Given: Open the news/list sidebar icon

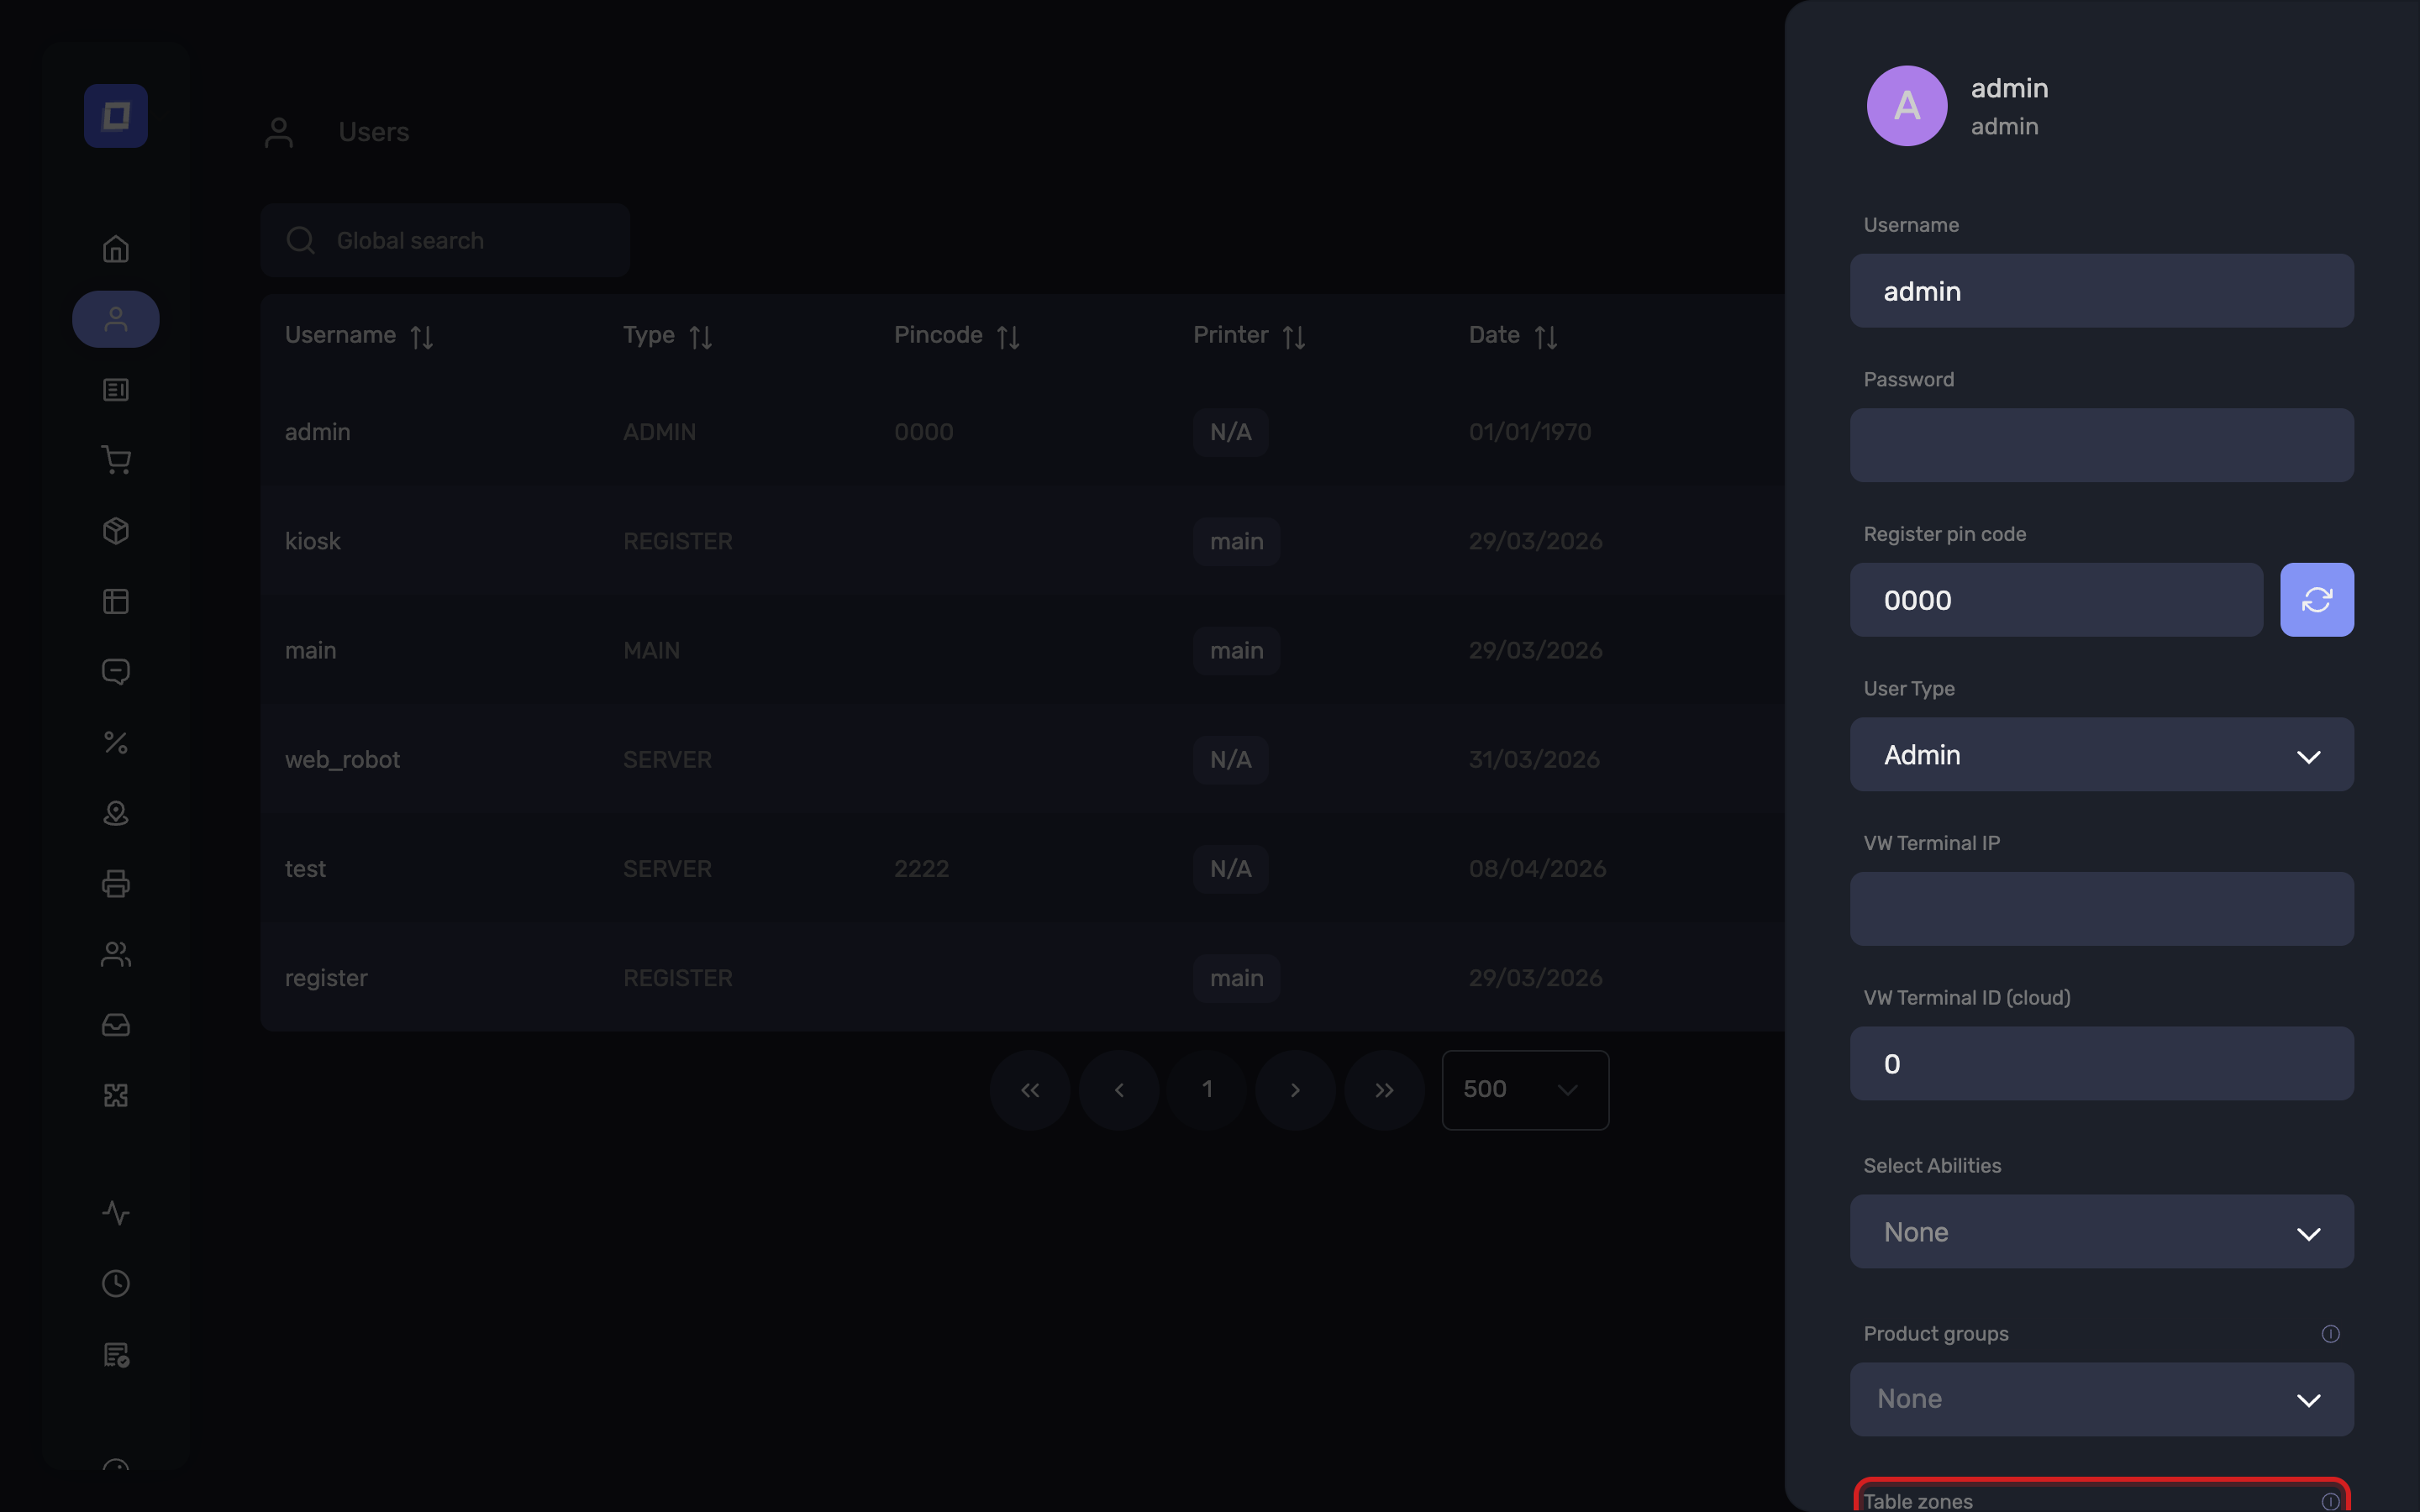Looking at the screenshot, I should click(x=116, y=390).
